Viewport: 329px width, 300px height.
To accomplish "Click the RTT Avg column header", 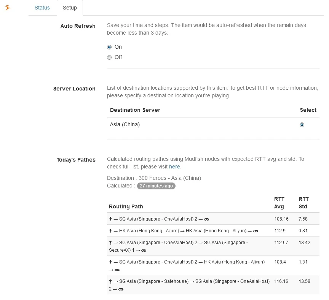I will (x=279, y=203).
